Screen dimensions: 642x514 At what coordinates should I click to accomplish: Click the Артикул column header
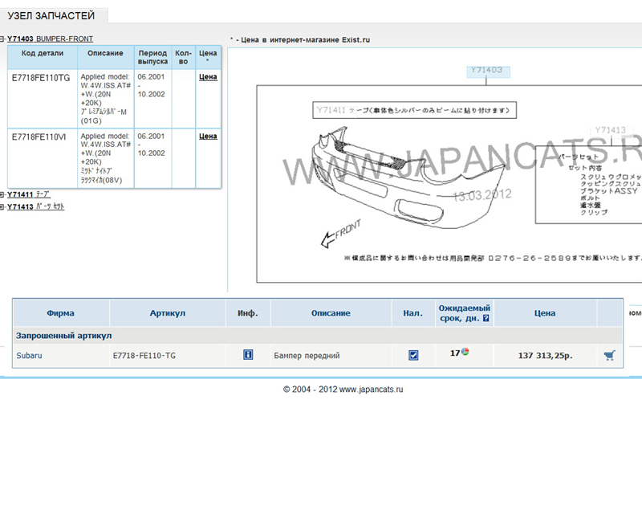168,313
